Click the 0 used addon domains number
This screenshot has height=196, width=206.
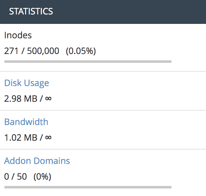(x=7, y=177)
